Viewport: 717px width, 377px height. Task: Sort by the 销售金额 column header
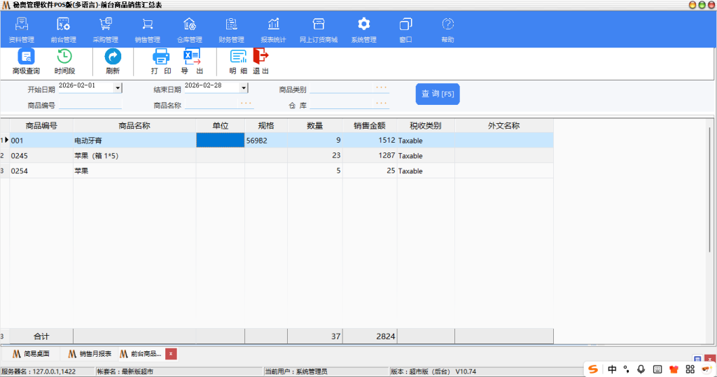pyautogui.click(x=370, y=126)
